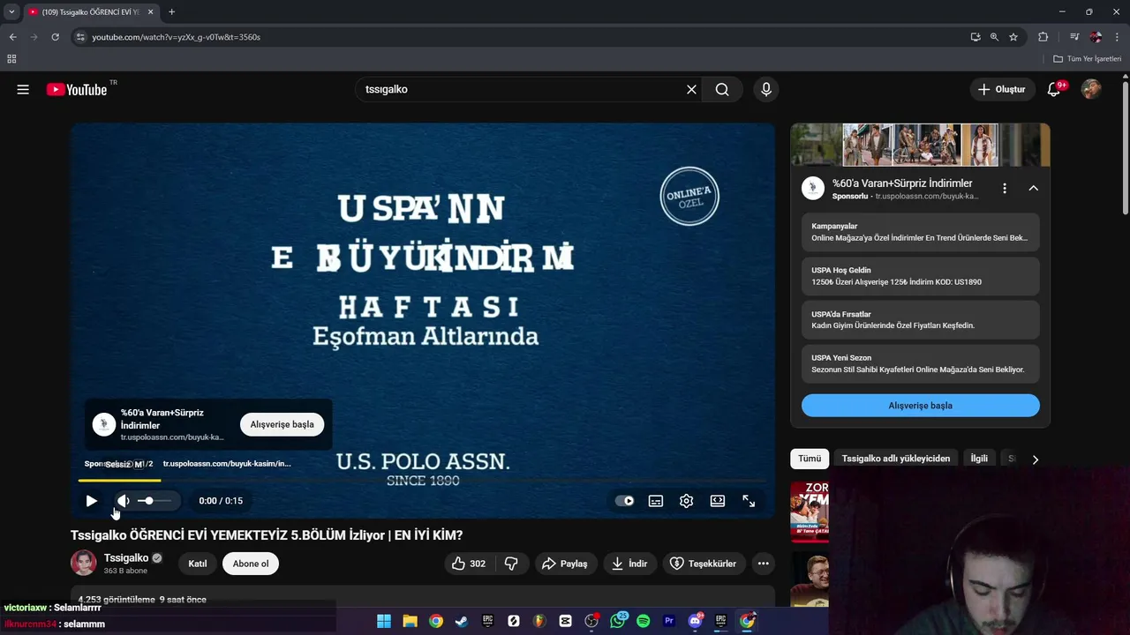Open FL Studio from the taskbar
Screen dimensions: 1130x635
539,621
